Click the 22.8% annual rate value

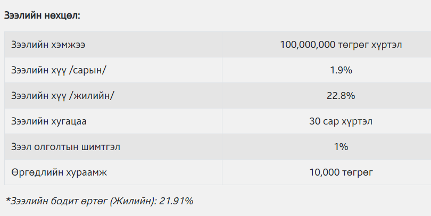point(341,96)
